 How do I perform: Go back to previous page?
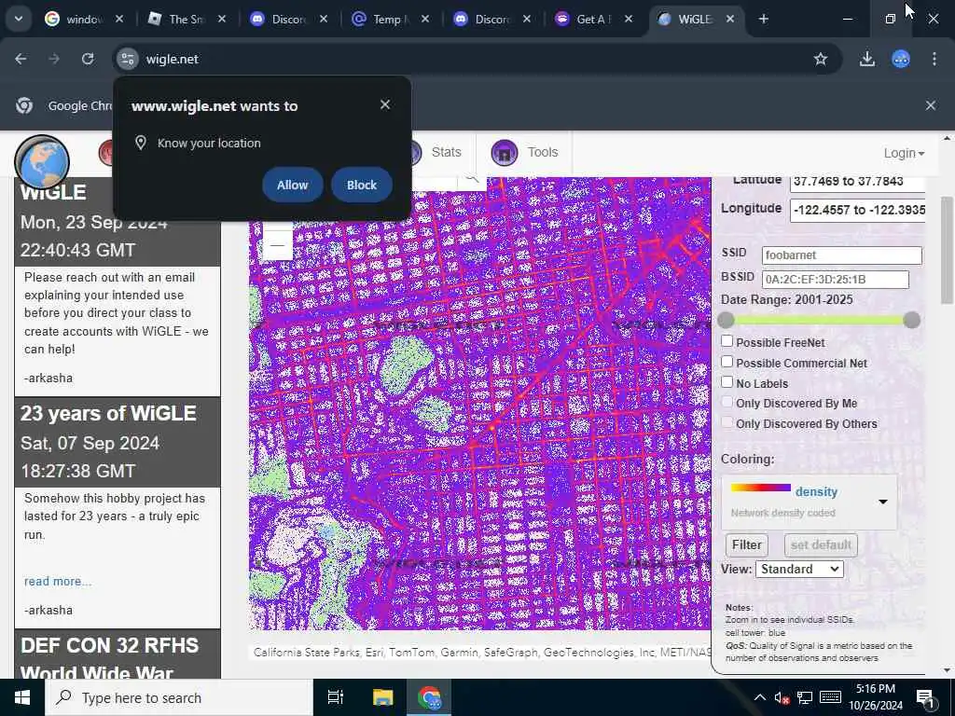(x=21, y=59)
